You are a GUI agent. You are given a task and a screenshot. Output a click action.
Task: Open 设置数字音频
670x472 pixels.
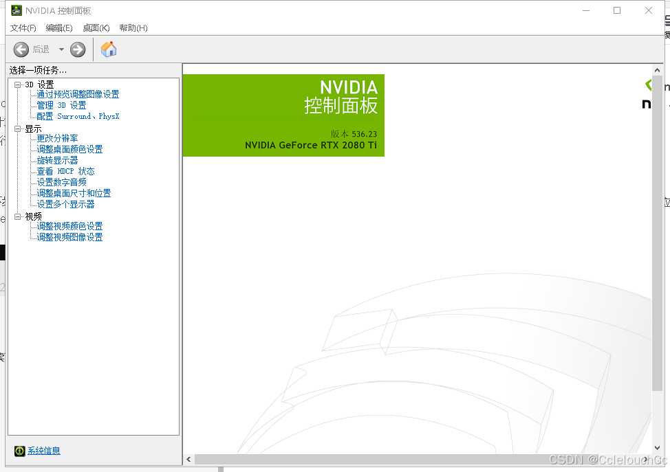point(61,182)
